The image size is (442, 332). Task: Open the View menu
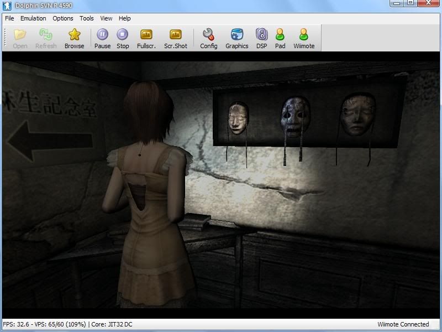(x=106, y=18)
